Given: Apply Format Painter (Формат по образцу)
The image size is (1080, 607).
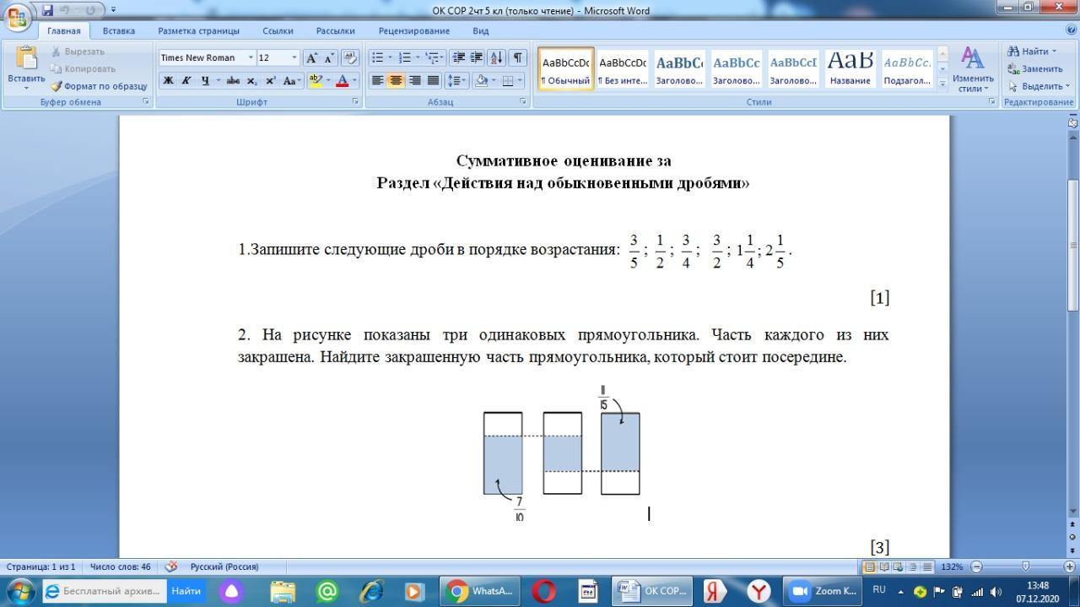Looking at the screenshot, I should click(99, 86).
